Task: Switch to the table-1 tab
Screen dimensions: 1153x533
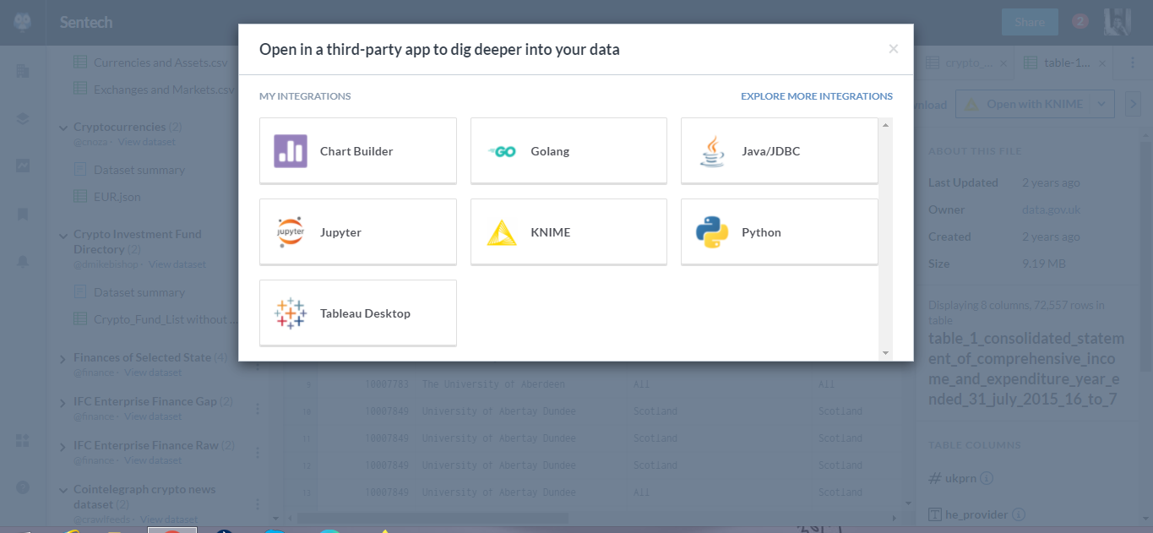Action: point(1065,63)
